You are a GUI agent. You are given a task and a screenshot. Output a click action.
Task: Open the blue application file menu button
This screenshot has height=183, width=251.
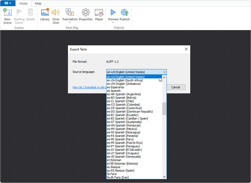(x=8, y=3)
